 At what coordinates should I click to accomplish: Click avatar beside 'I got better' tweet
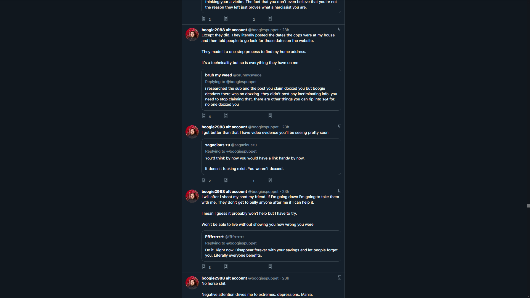(192, 132)
